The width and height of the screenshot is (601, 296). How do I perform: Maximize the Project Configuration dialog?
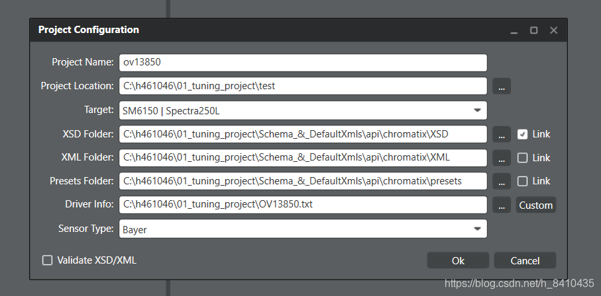tap(533, 30)
